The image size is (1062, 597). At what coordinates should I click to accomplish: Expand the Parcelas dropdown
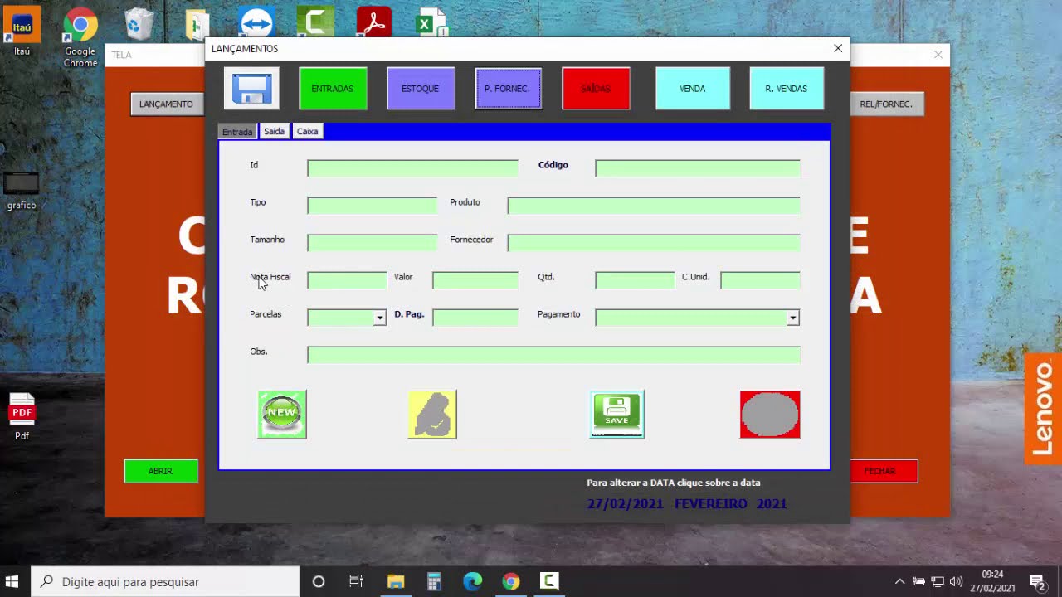tap(379, 318)
